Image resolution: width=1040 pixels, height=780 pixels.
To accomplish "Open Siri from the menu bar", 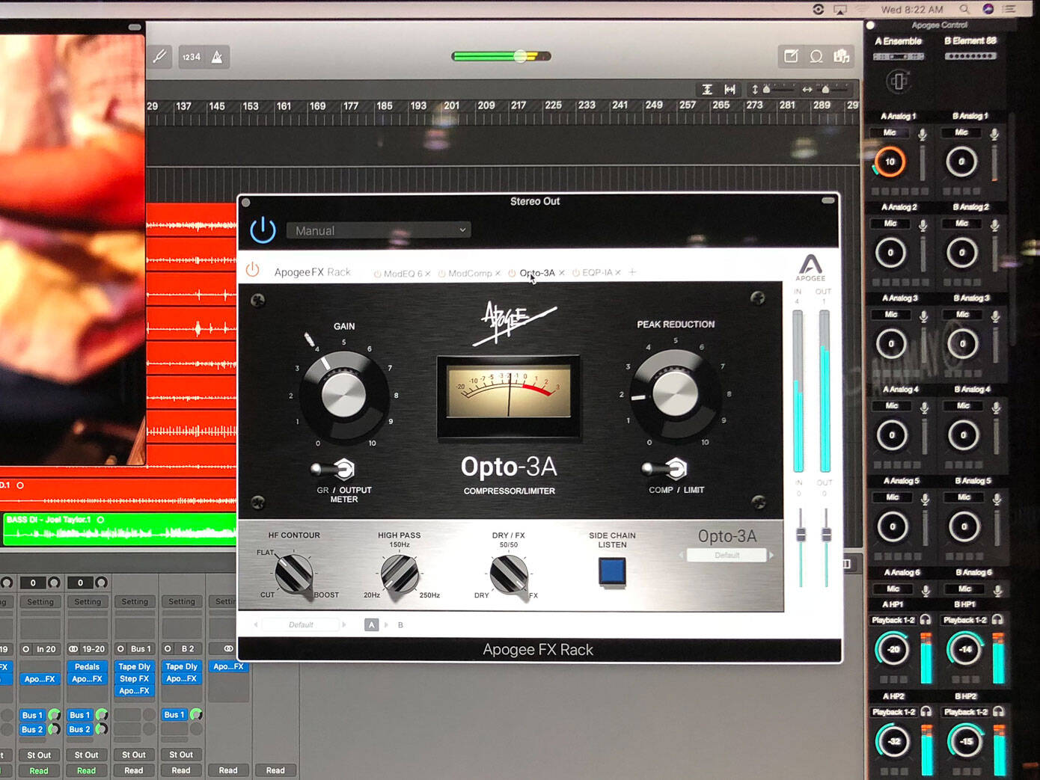I will pos(988,9).
